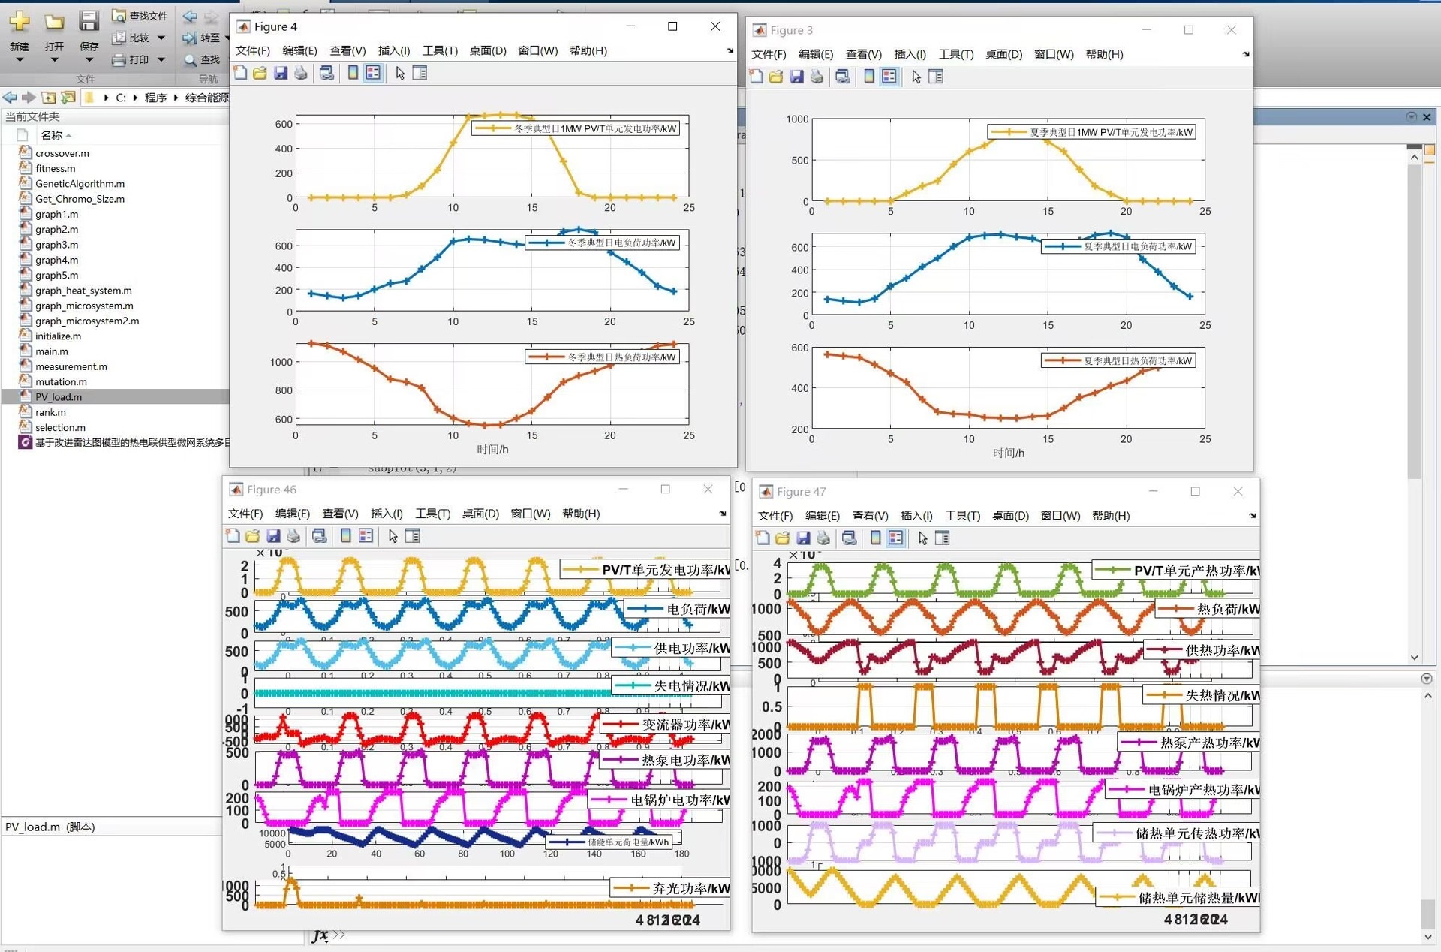Go up one folder level in address bar
Image resolution: width=1441 pixels, height=952 pixels.
pyautogui.click(x=48, y=98)
